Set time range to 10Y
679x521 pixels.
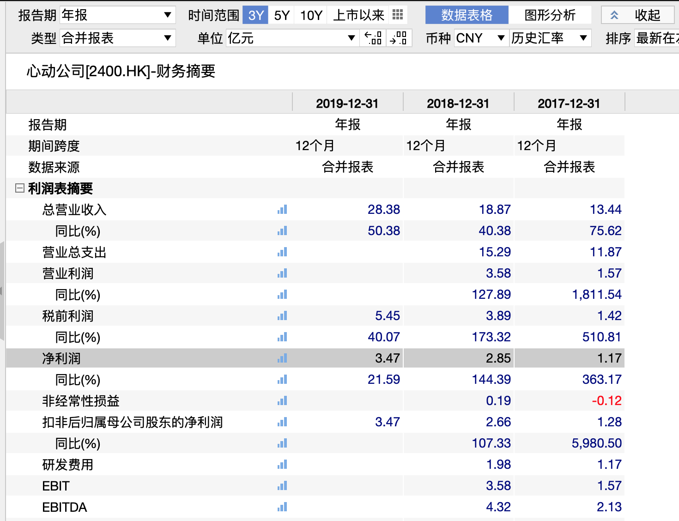311,15
